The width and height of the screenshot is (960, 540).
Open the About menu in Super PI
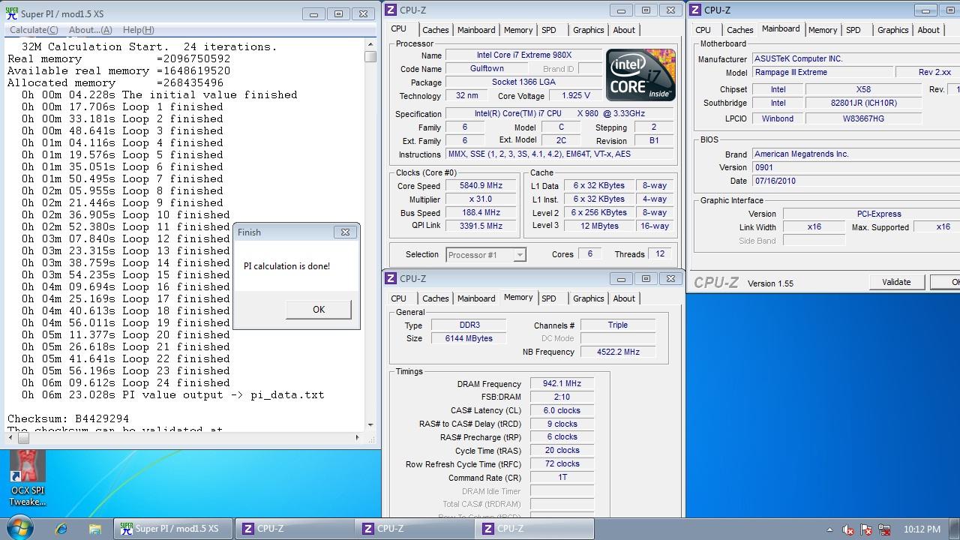[90, 30]
